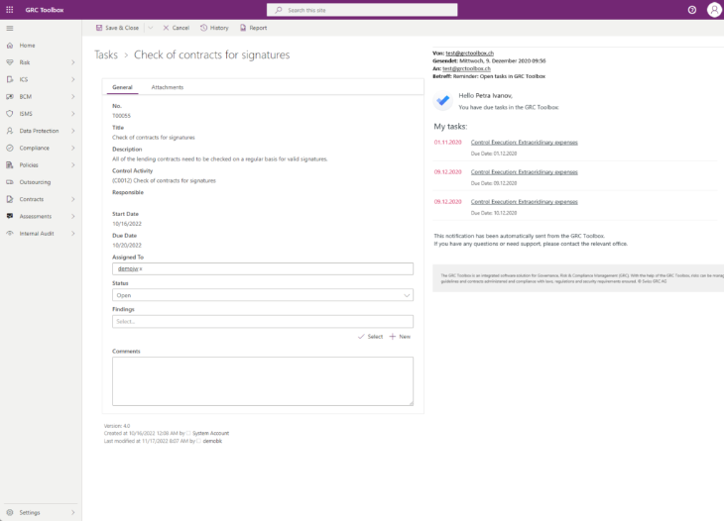
Task: Expand the ISMS menu chevron
Action: click(x=73, y=114)
